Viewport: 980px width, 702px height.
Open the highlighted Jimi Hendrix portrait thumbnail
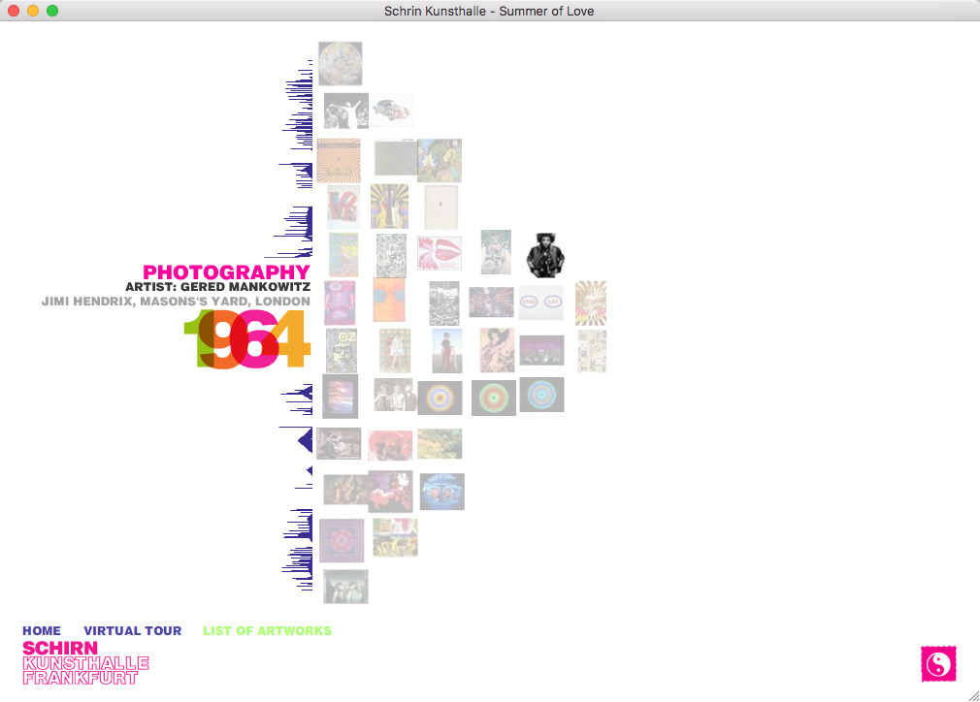(x=544, y=255)
